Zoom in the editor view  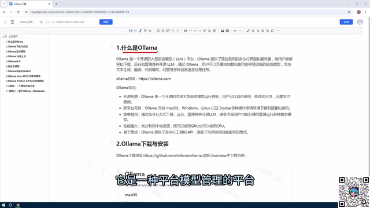click(262, 31)
